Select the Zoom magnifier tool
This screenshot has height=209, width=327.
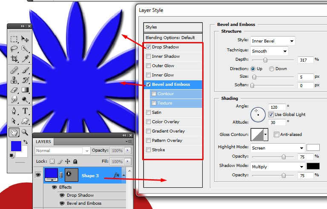(x=25, y=133)
